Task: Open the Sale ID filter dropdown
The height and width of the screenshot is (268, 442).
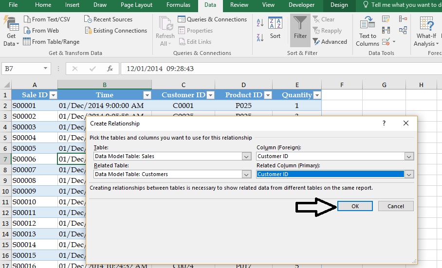Action: pos(53,95)
